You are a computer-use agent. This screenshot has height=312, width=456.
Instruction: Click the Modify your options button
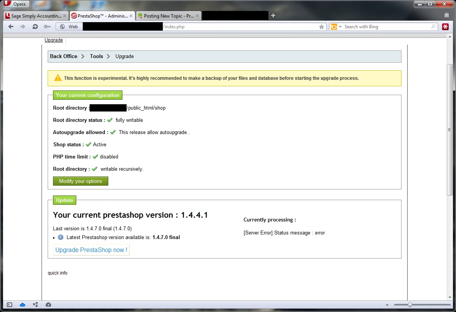[x=80, y=181]
